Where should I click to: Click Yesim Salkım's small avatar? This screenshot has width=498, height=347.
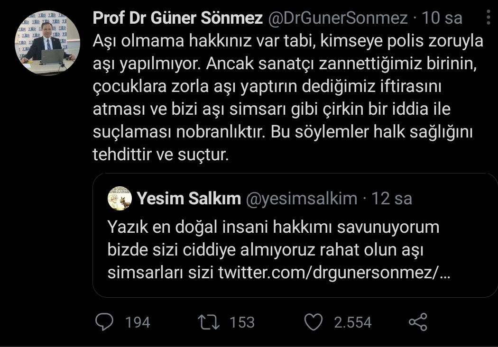[120, 198]
